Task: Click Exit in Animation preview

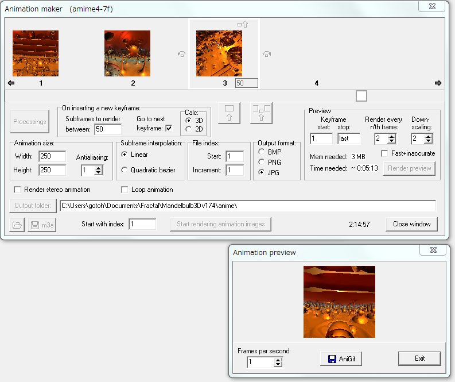Action: (x=419, y=358)
